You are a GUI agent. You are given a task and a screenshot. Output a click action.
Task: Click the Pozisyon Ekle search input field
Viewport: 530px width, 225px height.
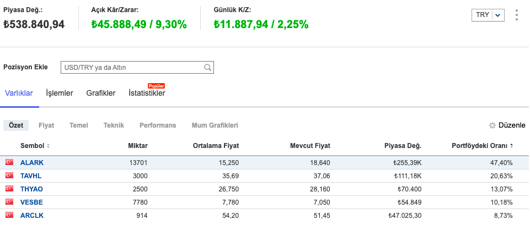coord(131,68)
